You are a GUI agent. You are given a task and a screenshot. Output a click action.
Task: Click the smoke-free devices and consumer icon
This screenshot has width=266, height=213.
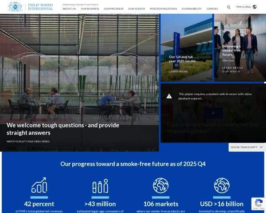coord(100,186)
